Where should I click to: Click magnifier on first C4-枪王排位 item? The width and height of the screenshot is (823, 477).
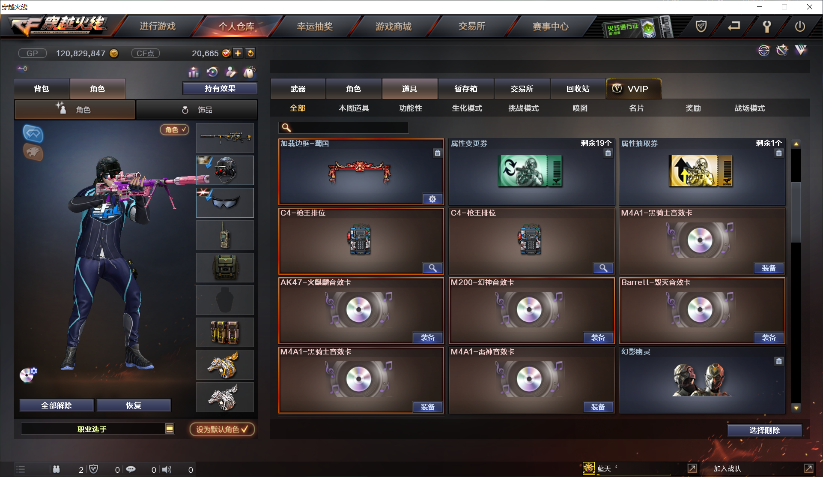(432, 268)
